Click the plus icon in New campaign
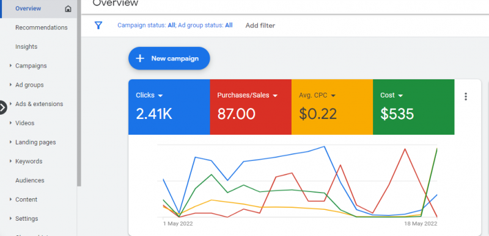This screenshot has width=489, height=236. tap(141, 59)
